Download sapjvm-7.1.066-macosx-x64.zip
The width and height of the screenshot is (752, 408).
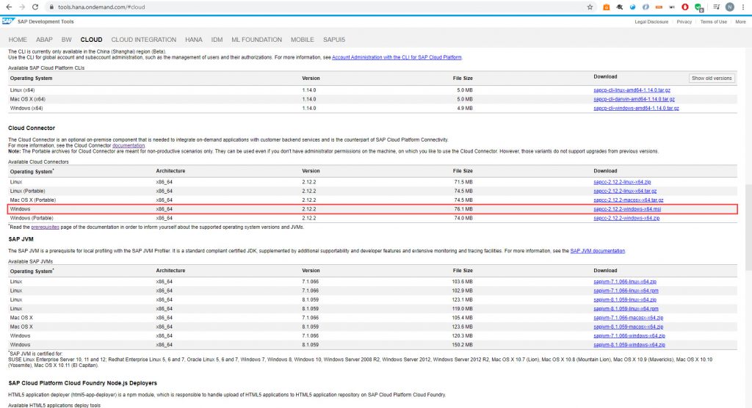[629, 318]
